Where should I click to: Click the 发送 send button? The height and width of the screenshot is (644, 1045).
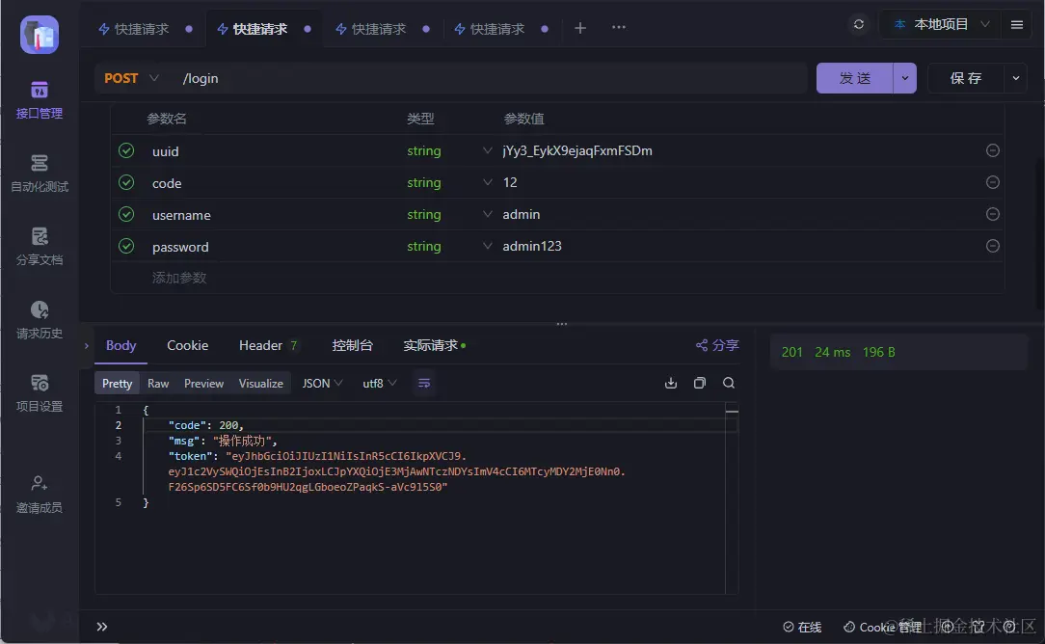click(x=854, y=78)
